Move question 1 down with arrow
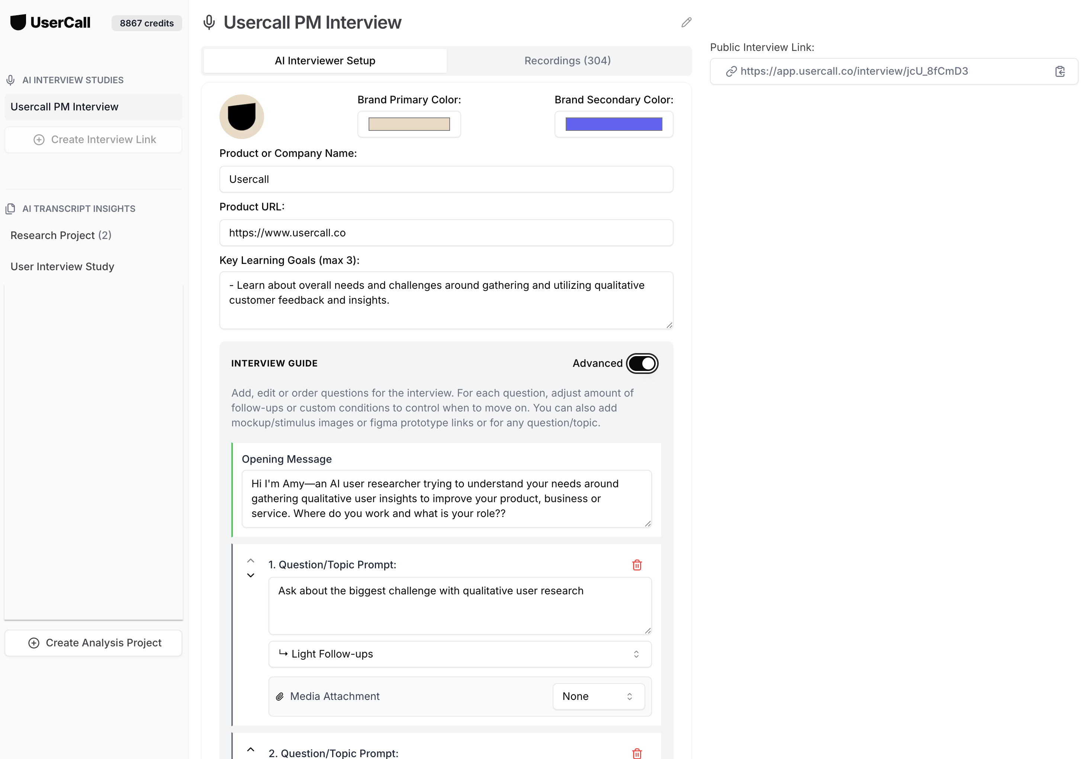Image resolution: width=1089 pixels, height=759 pixels. tap(250, 575)
